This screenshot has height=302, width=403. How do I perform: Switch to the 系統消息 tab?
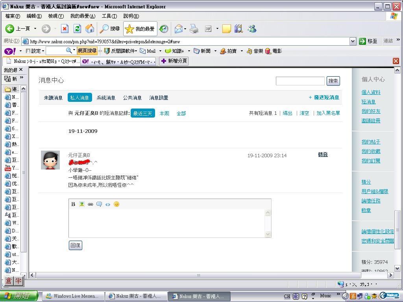tap(106, 98)
